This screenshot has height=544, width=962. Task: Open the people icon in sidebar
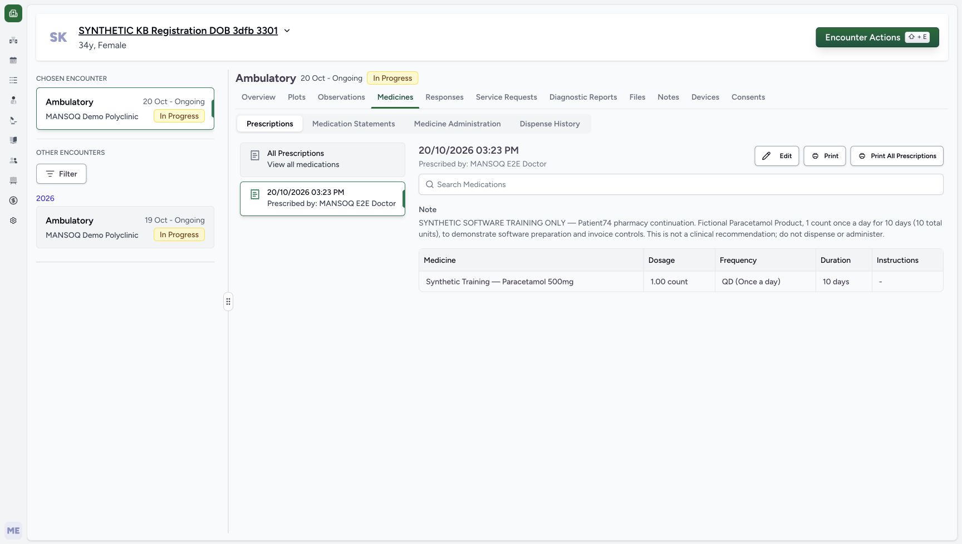[x=13, y=160]
